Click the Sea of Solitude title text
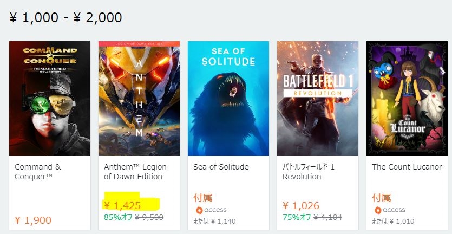Screen dimensions: 452x234 [221, 167]
